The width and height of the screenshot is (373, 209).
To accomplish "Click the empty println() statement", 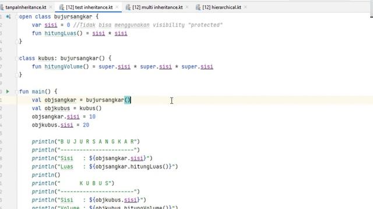I will (46, 175).
